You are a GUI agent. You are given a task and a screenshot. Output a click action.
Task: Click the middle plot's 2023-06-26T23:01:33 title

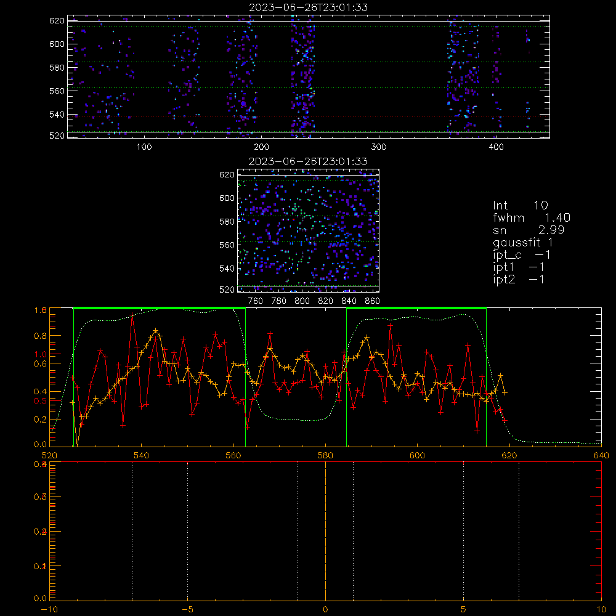pyautogui.click(x=308, y=161)
